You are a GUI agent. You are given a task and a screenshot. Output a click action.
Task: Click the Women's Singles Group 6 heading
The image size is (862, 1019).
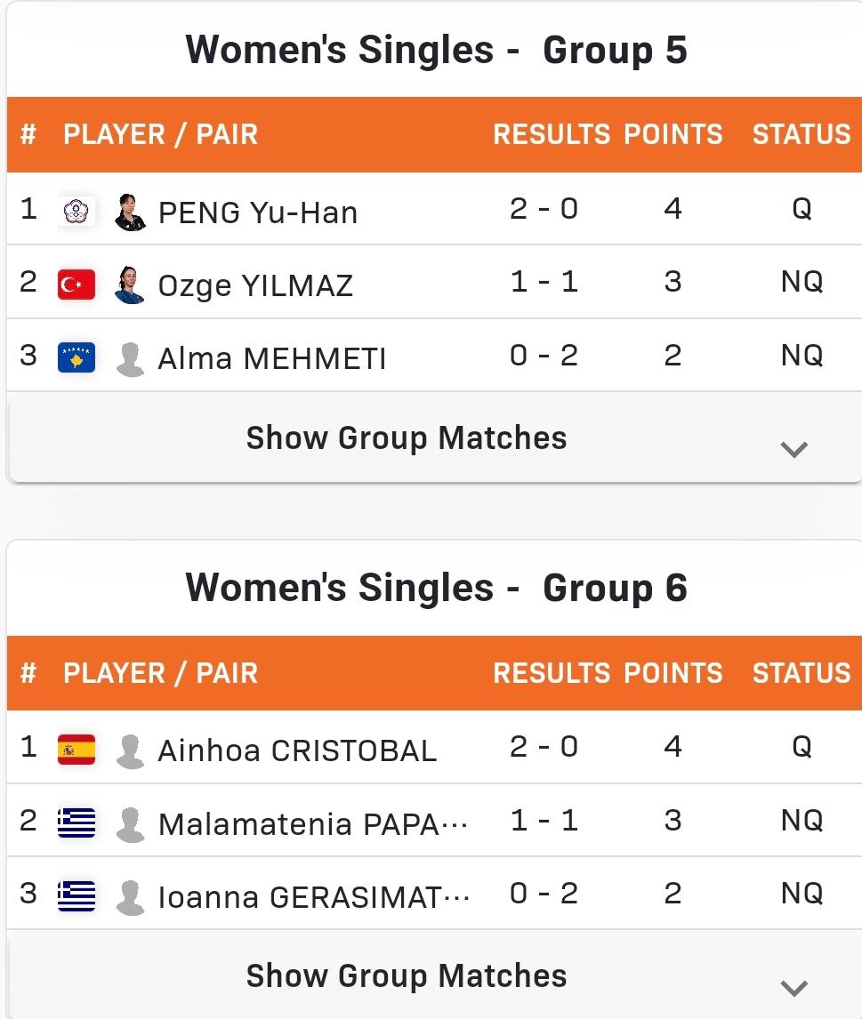coord(436,588)
